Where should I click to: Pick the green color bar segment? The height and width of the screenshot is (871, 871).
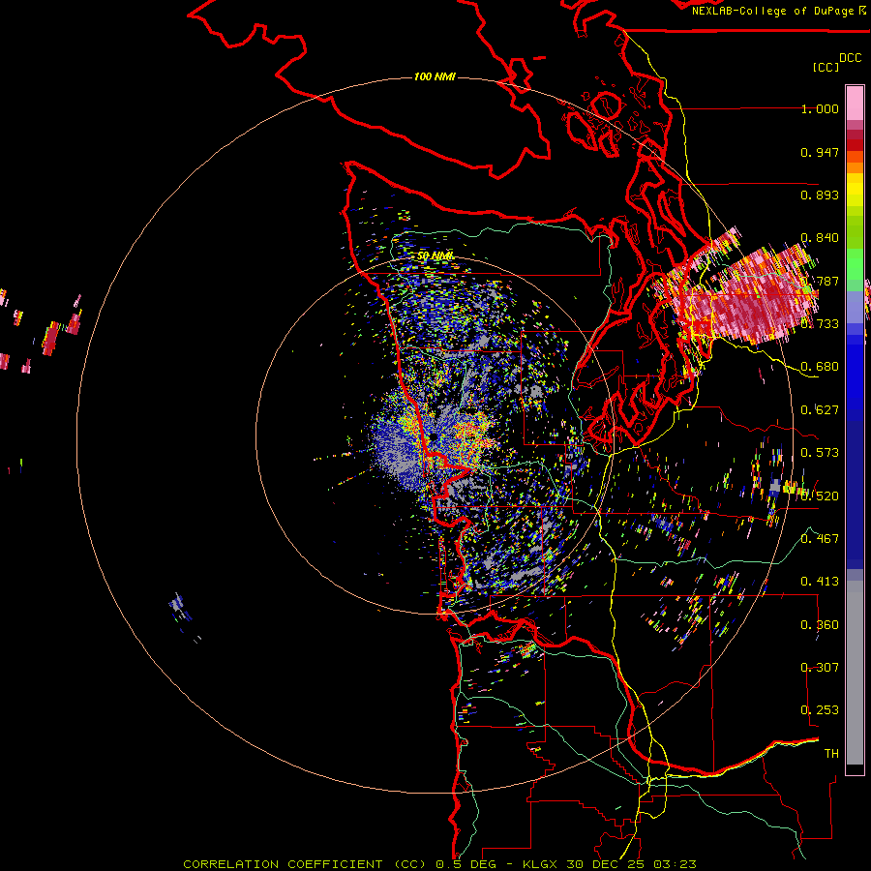pyautogui.click(x=855, y=263)
